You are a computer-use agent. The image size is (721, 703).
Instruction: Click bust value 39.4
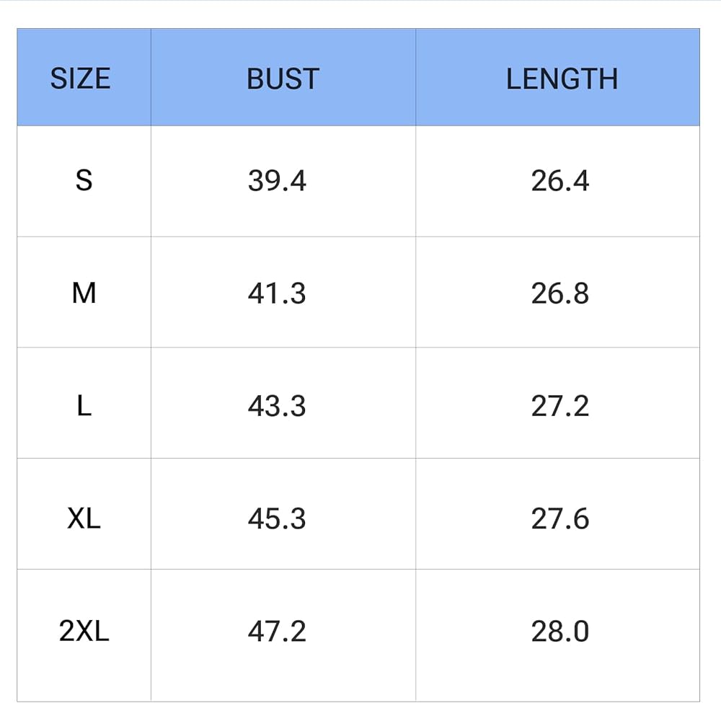277,180
